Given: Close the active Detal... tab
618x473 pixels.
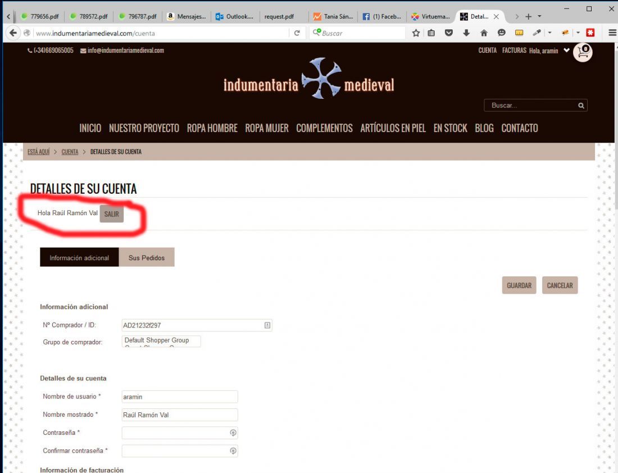Looking at the screenshot, I should [496, 16].
